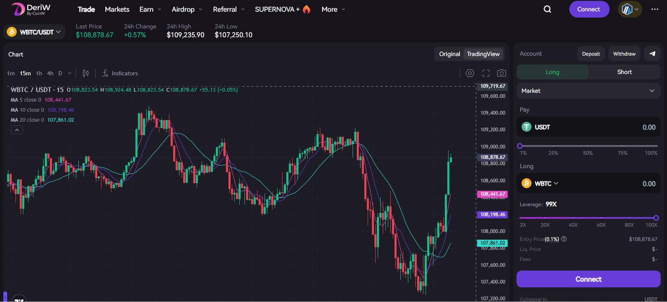This screenshot has height=302, width=667.
Task: Open the candlestick chart type icon
Action: coord(86,73)
